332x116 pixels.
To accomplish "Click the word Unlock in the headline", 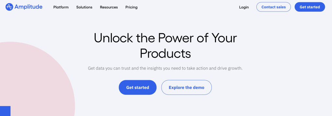I will 113,38.
